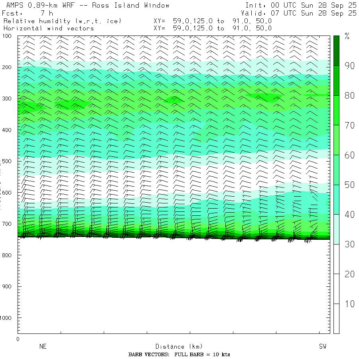359x359 pixels.
Task: Click the colorbar value '10'
Action: (x=349, y=304)
